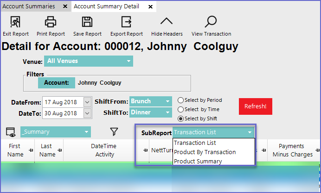Hide headers with the chevron icon

click(167, 22)
